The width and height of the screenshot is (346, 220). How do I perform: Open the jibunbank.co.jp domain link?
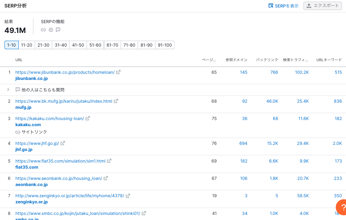coord(32,78)
